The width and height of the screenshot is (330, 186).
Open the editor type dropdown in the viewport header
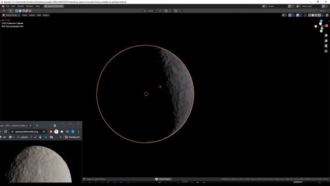(x=4, y=11)
